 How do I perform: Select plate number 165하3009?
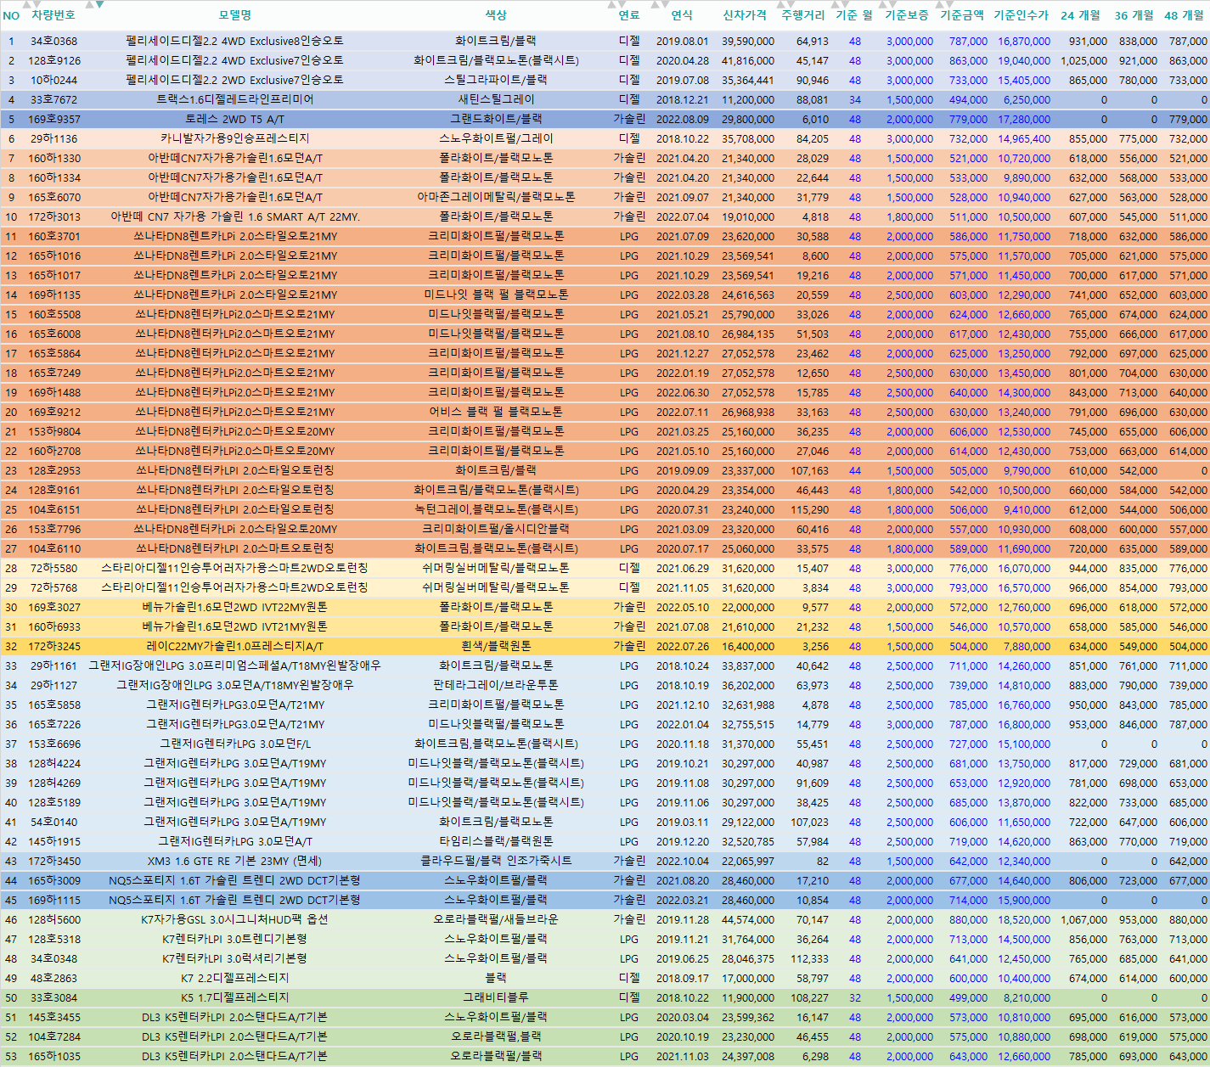54,880
